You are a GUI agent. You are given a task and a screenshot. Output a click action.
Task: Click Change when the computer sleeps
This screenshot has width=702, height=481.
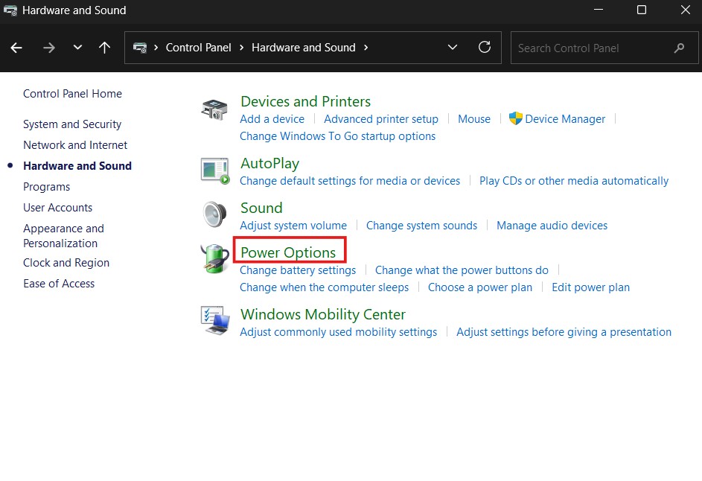click(x=324, y=287)
